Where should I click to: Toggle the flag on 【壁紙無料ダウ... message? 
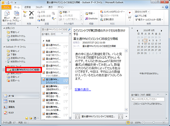66,87
